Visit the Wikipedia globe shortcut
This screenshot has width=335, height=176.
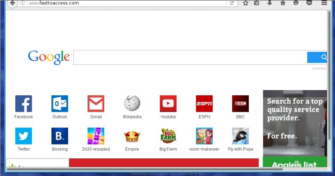click(x=132, y=104)
